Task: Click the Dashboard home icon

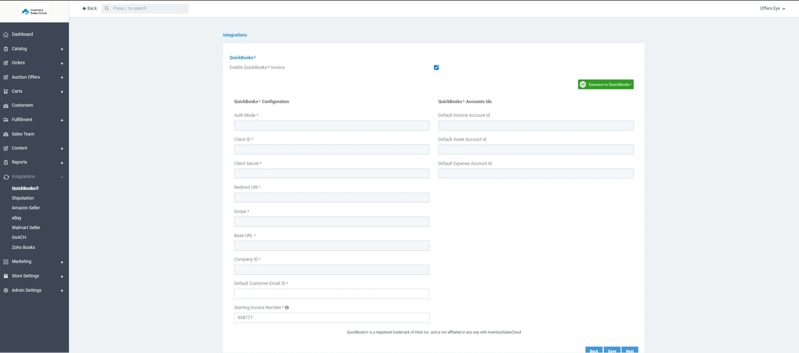Action: (x=6, y=35)
